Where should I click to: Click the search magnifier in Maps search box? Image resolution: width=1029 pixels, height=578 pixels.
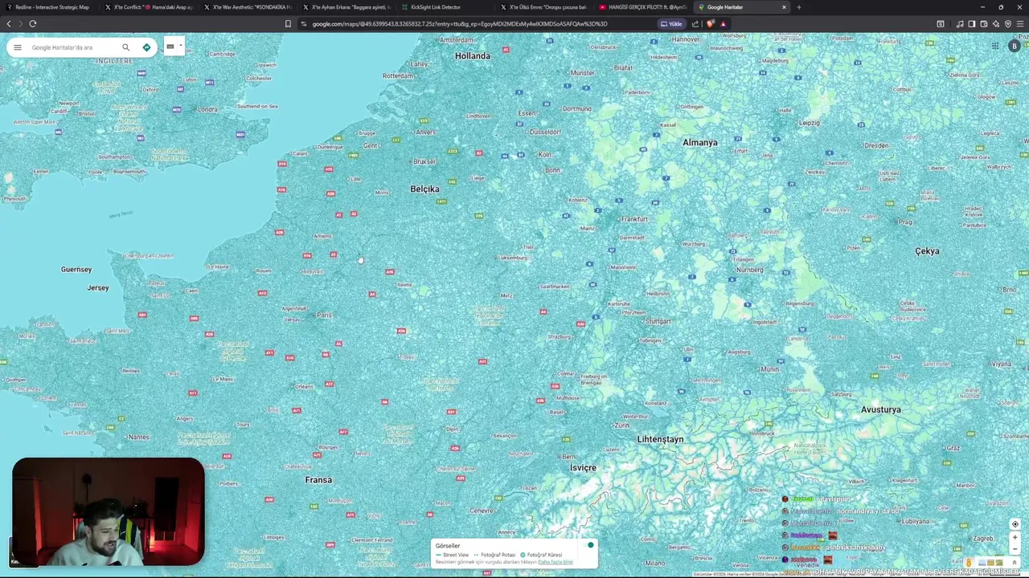[125, 47]
